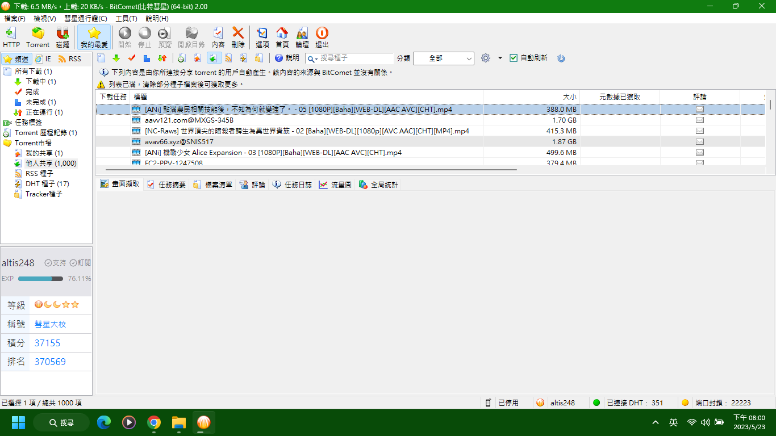The width and height of the screenshot is (776, 436).
Task: Switch to the 任務摘要 tab
Action: click(x=166, y=185)
